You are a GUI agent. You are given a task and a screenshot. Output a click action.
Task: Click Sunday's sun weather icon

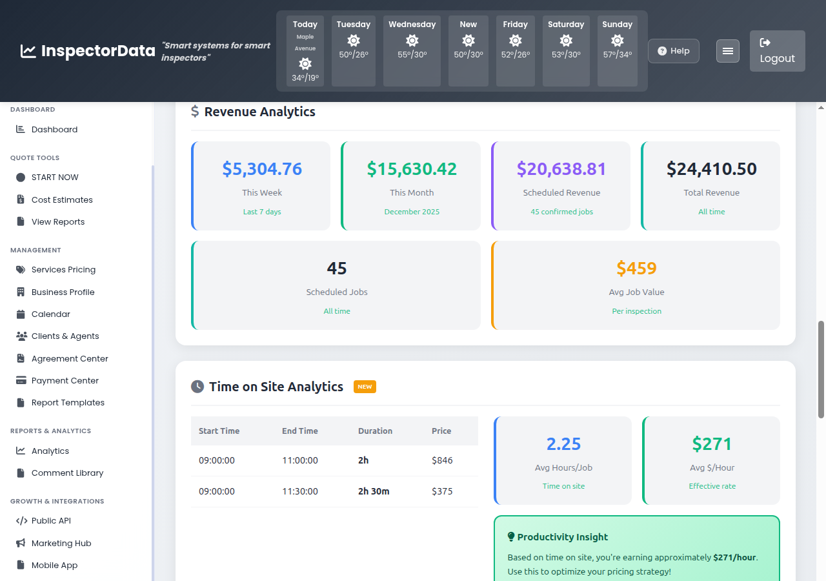pos(617,41)
